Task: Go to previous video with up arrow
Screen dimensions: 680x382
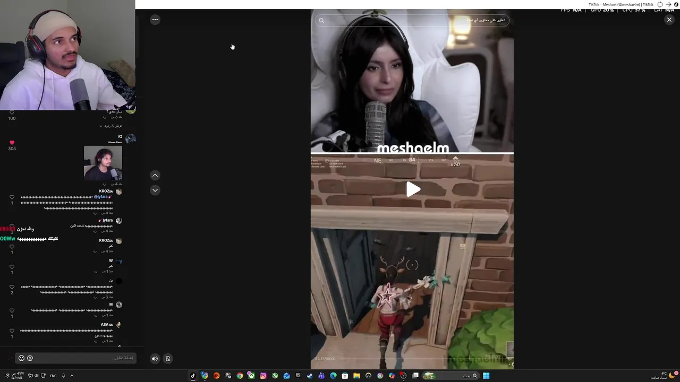Action: coord(155,175)
